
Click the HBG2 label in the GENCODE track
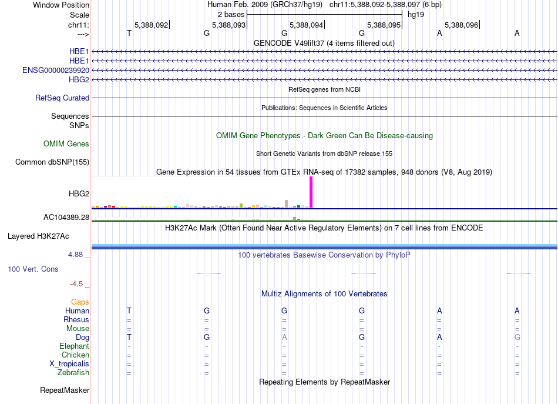79,79
